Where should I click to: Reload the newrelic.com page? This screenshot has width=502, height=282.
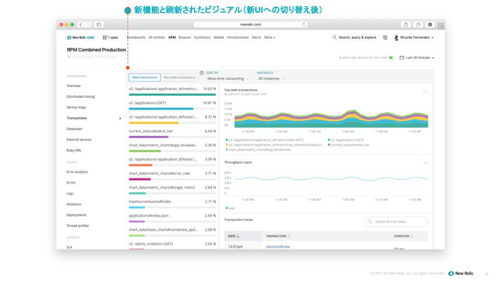[x=303, y=25]
